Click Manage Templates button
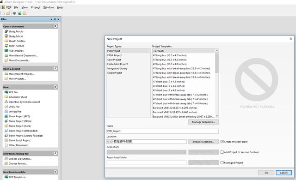The image size is (296, 180). tap(203, 122)
